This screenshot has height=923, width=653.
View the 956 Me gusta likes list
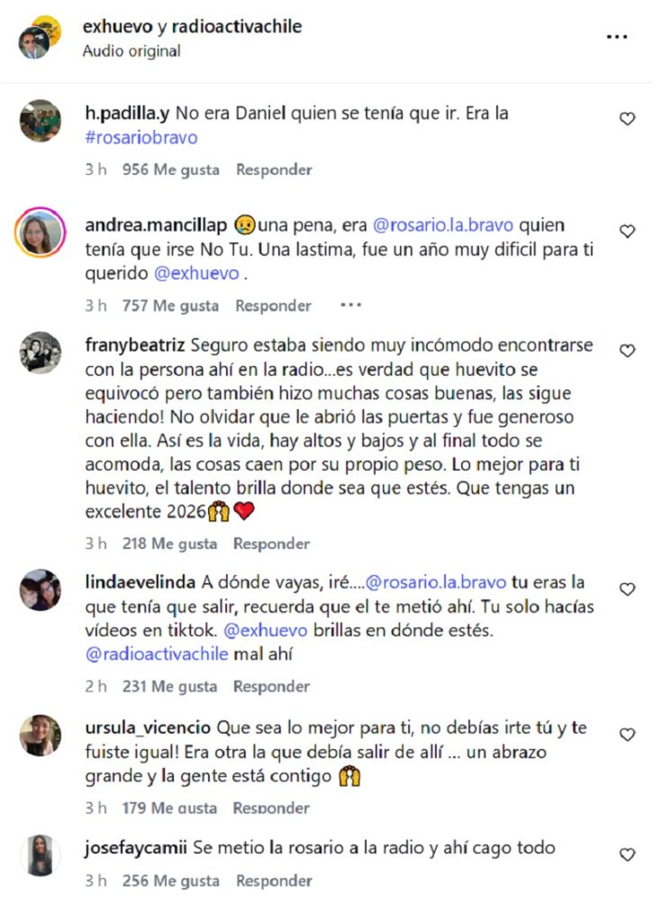pos(171,169)
